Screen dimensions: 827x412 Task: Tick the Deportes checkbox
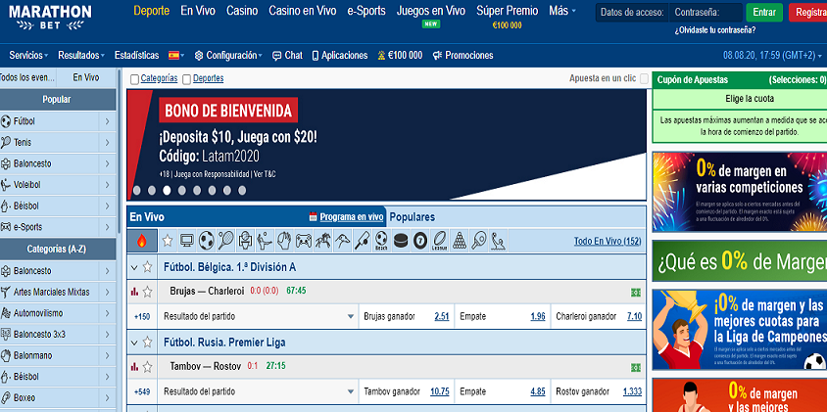click(x=187, y=79)
